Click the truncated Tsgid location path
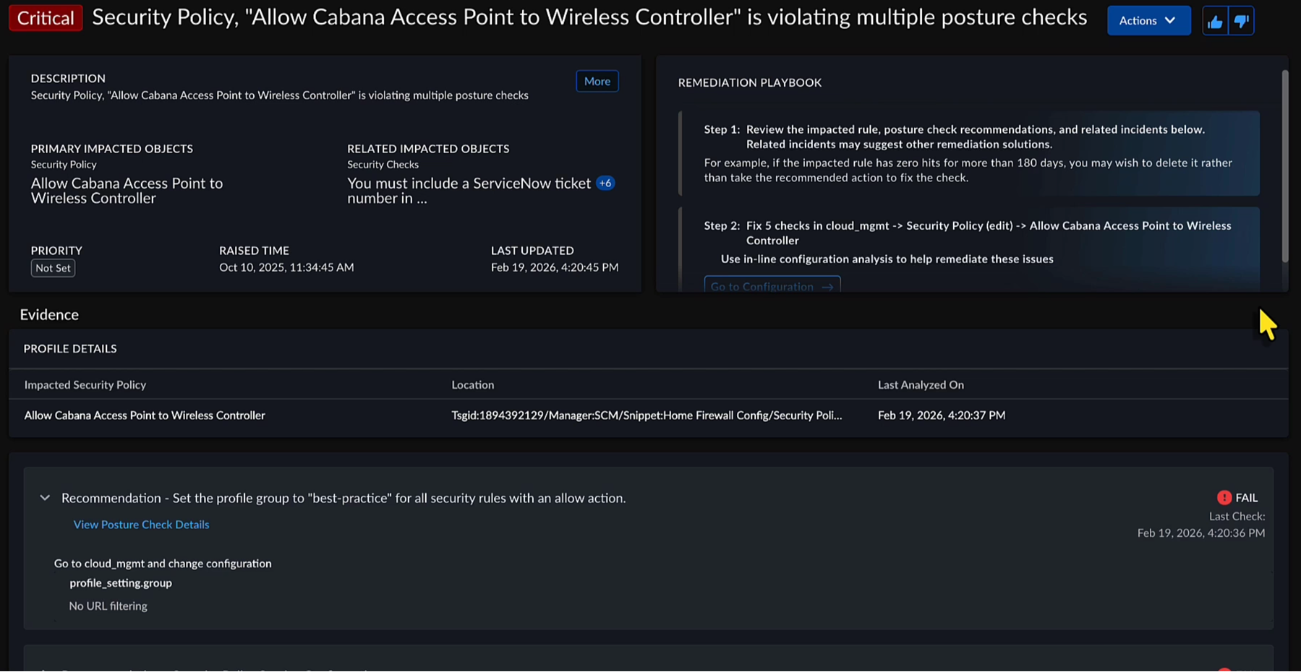The height and width of the screenshot is (672, 1301). pyautogui.click(x=647, y=415)
